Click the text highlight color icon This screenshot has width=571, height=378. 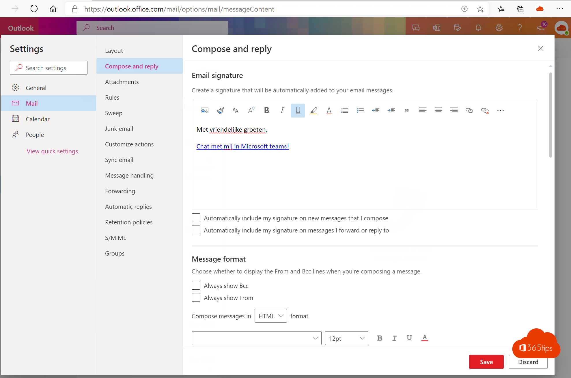pyautogui.click(x=314, y=111)
